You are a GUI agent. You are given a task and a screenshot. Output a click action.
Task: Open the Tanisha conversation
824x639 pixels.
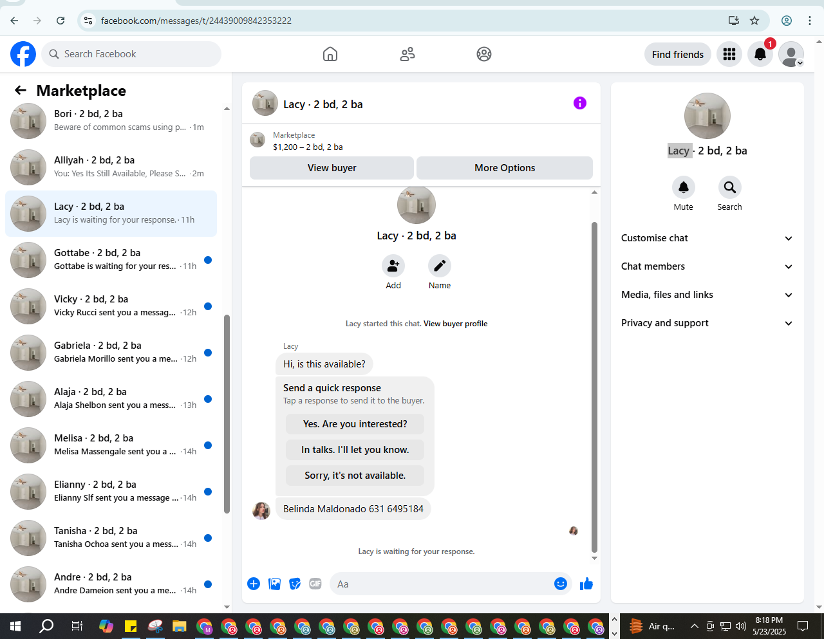pyautogui.click(x=111, y=538)
